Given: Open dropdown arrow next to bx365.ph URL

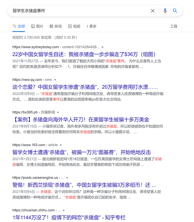Looking at the screenshot, I should [58, 112].
